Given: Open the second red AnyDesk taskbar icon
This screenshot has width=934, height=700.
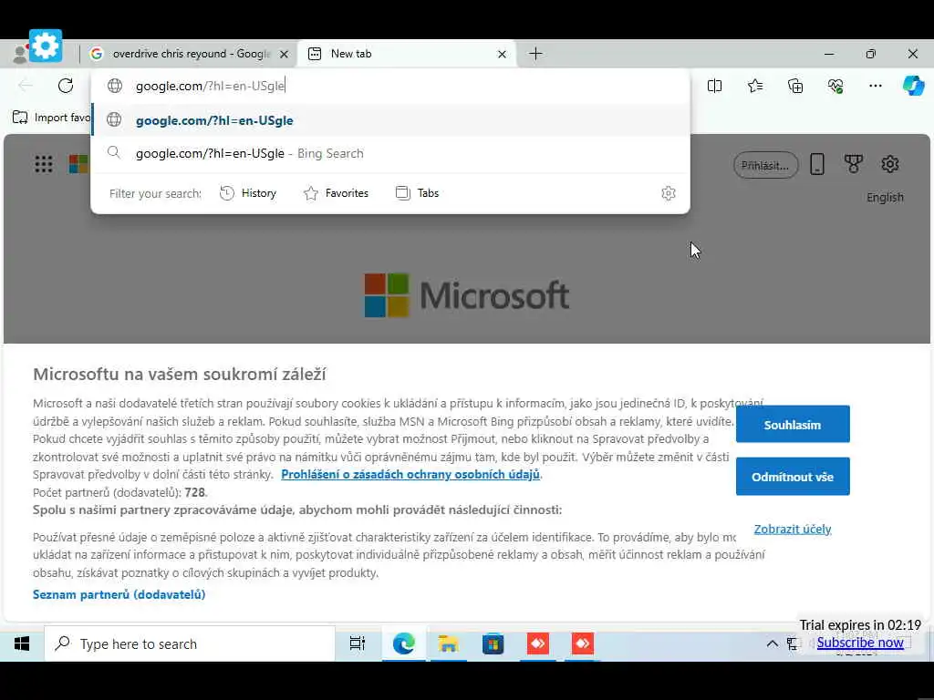Looking at the screenshot, I should pos(583,643).
